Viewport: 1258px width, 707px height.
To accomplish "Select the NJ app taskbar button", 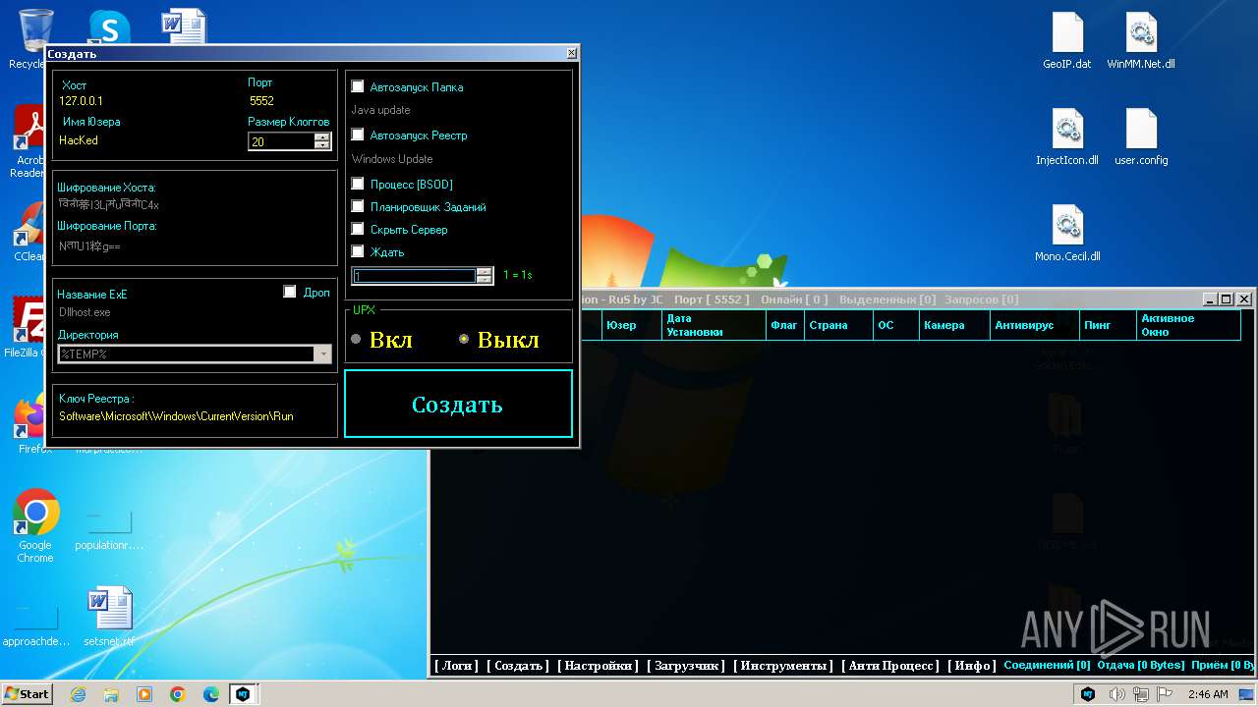I will coord(243,694).
